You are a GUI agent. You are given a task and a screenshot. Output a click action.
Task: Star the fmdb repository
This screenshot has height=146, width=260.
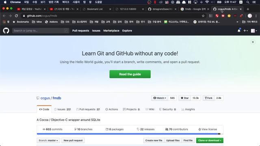click(184, 98)
